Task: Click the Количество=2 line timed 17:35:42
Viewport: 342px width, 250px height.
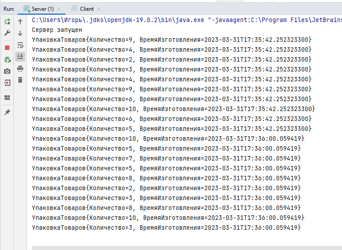Action: coord(171,59)
